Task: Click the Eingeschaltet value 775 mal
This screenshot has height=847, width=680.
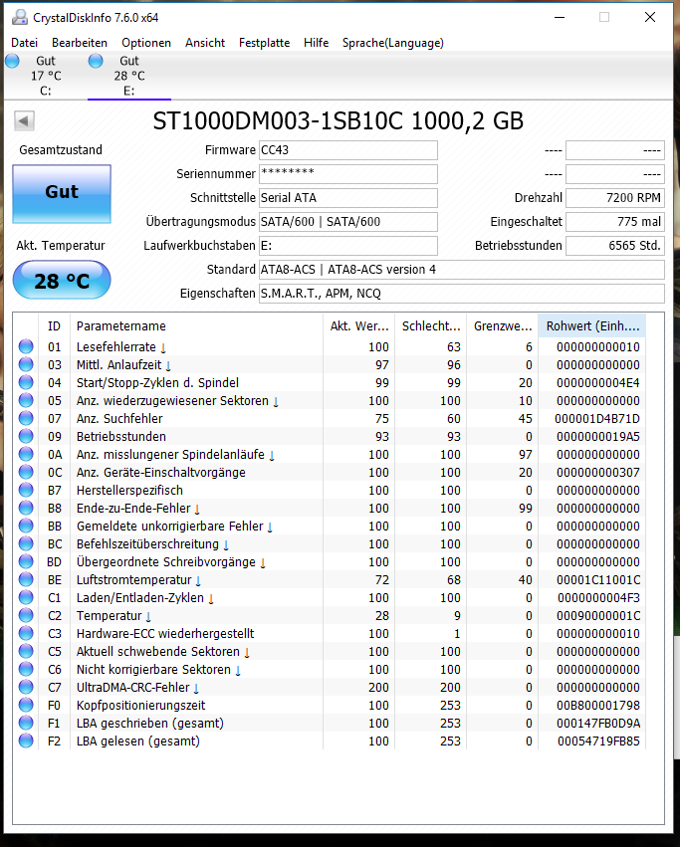Action: point(615,222)
